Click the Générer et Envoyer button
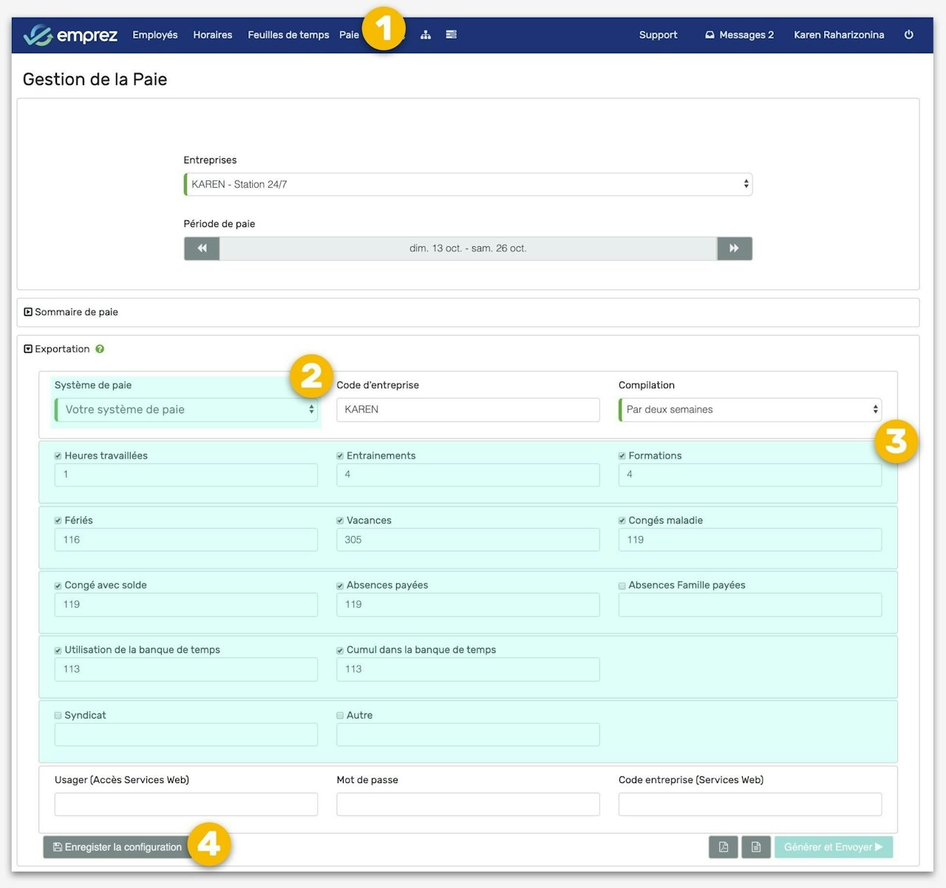Image resolution: width=946 pixels, height=888 pixels. 833,847
